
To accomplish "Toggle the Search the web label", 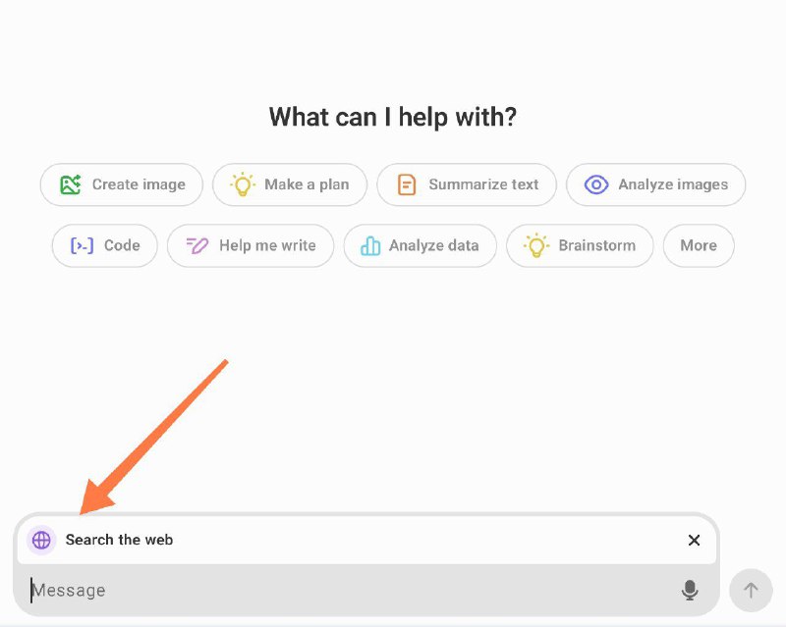I will tap(119, 540).
